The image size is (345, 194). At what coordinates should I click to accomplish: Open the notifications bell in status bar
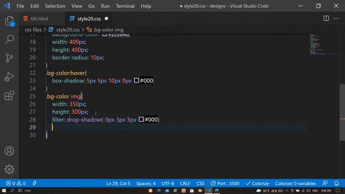(x=336, y=183)
